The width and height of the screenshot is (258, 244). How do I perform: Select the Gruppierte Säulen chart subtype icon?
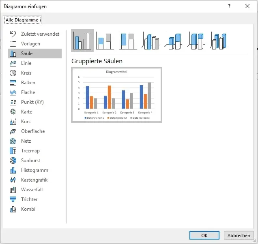point(82,41)
